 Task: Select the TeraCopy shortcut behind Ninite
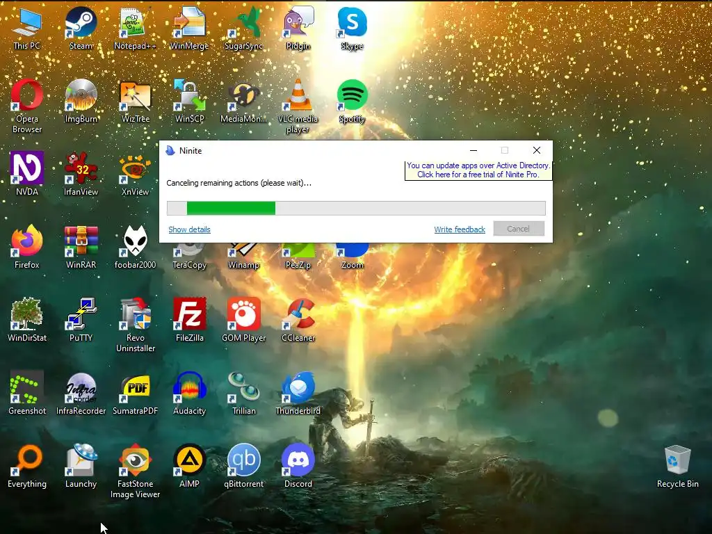[x=189, y=257]
